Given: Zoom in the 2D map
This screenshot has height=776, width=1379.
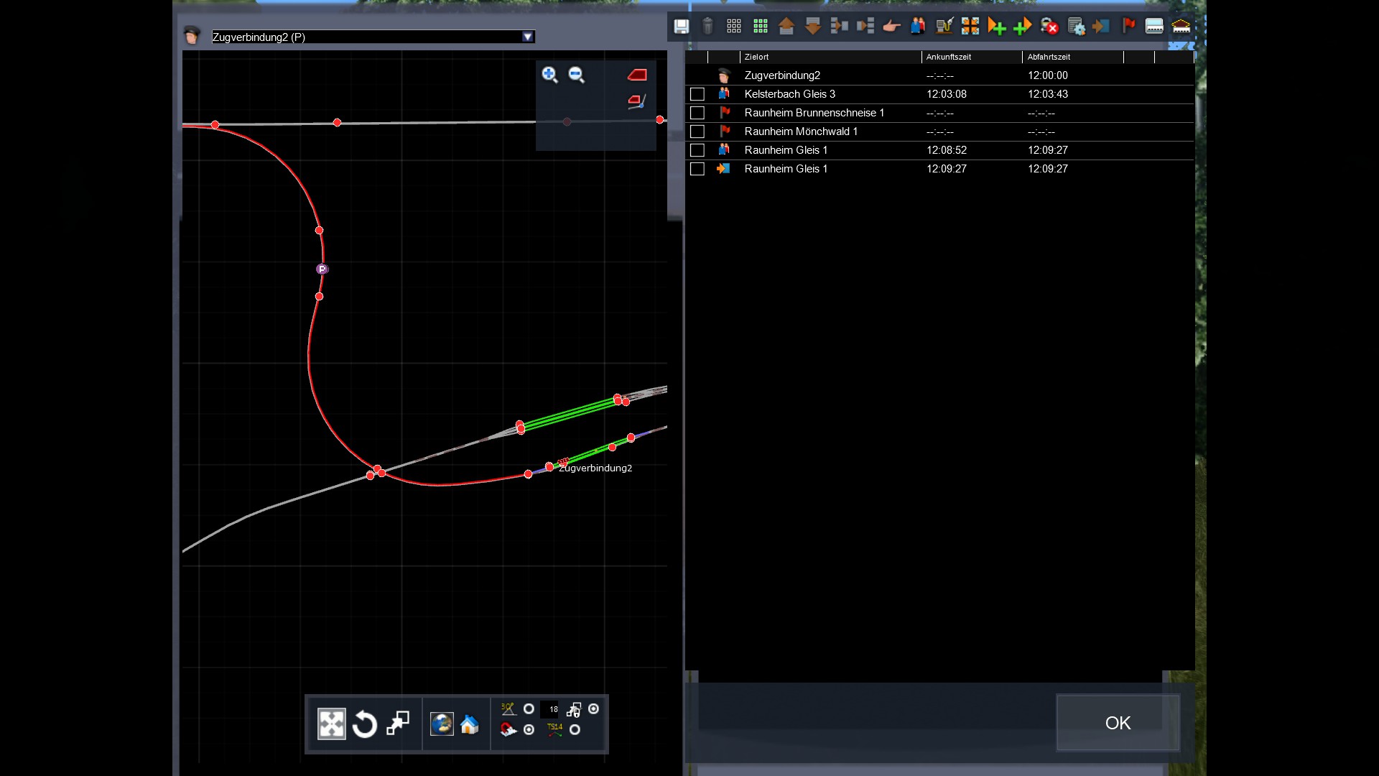Looking at the screenshot, I should pos(549,75).
